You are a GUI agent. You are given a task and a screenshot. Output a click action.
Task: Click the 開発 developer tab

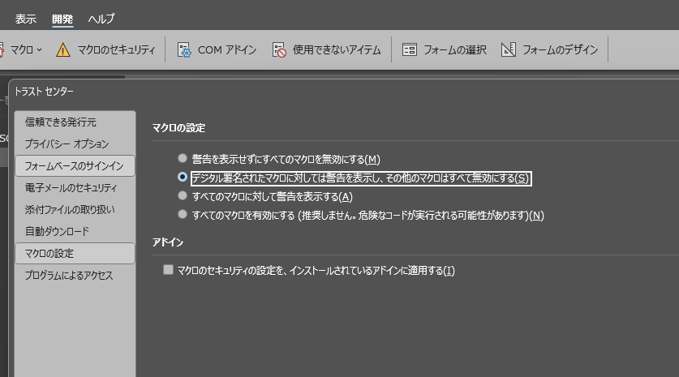click(x=62, y=19)
